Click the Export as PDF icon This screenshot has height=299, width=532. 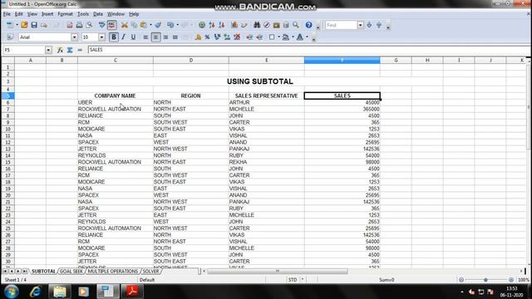click(x=70, y=25)
